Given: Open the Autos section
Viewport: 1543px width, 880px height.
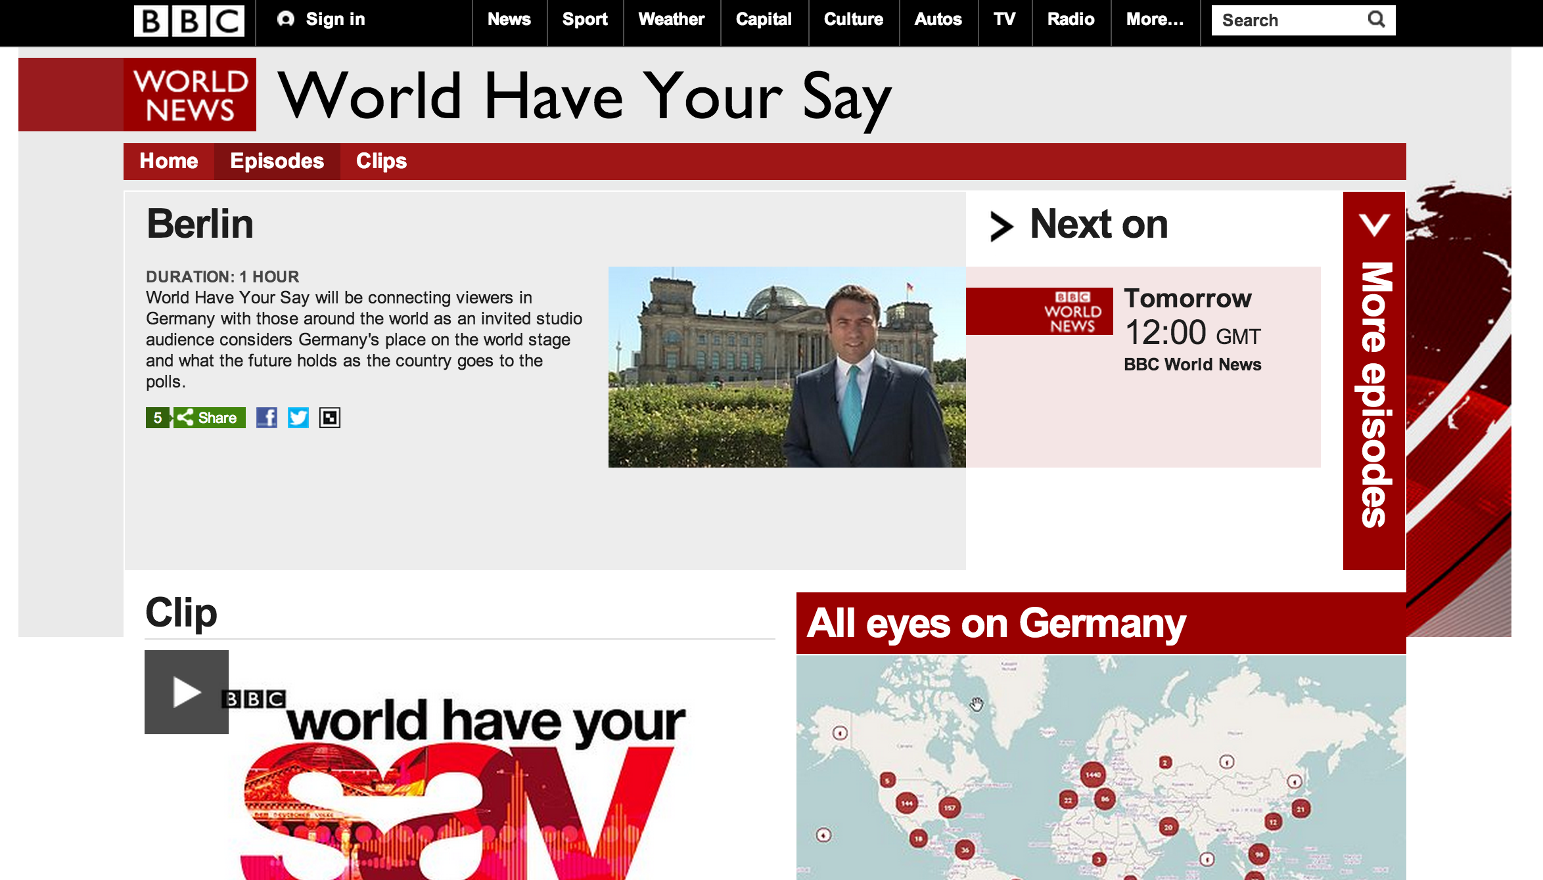Looking at the screenshot, I should point(938,20).
